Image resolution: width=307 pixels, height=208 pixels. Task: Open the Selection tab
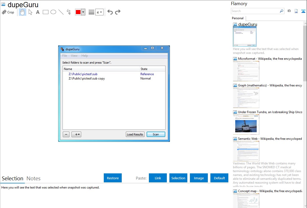coord(13,179)
